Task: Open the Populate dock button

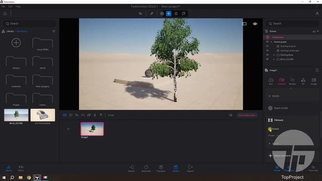Action: click(x=161, y=168)
